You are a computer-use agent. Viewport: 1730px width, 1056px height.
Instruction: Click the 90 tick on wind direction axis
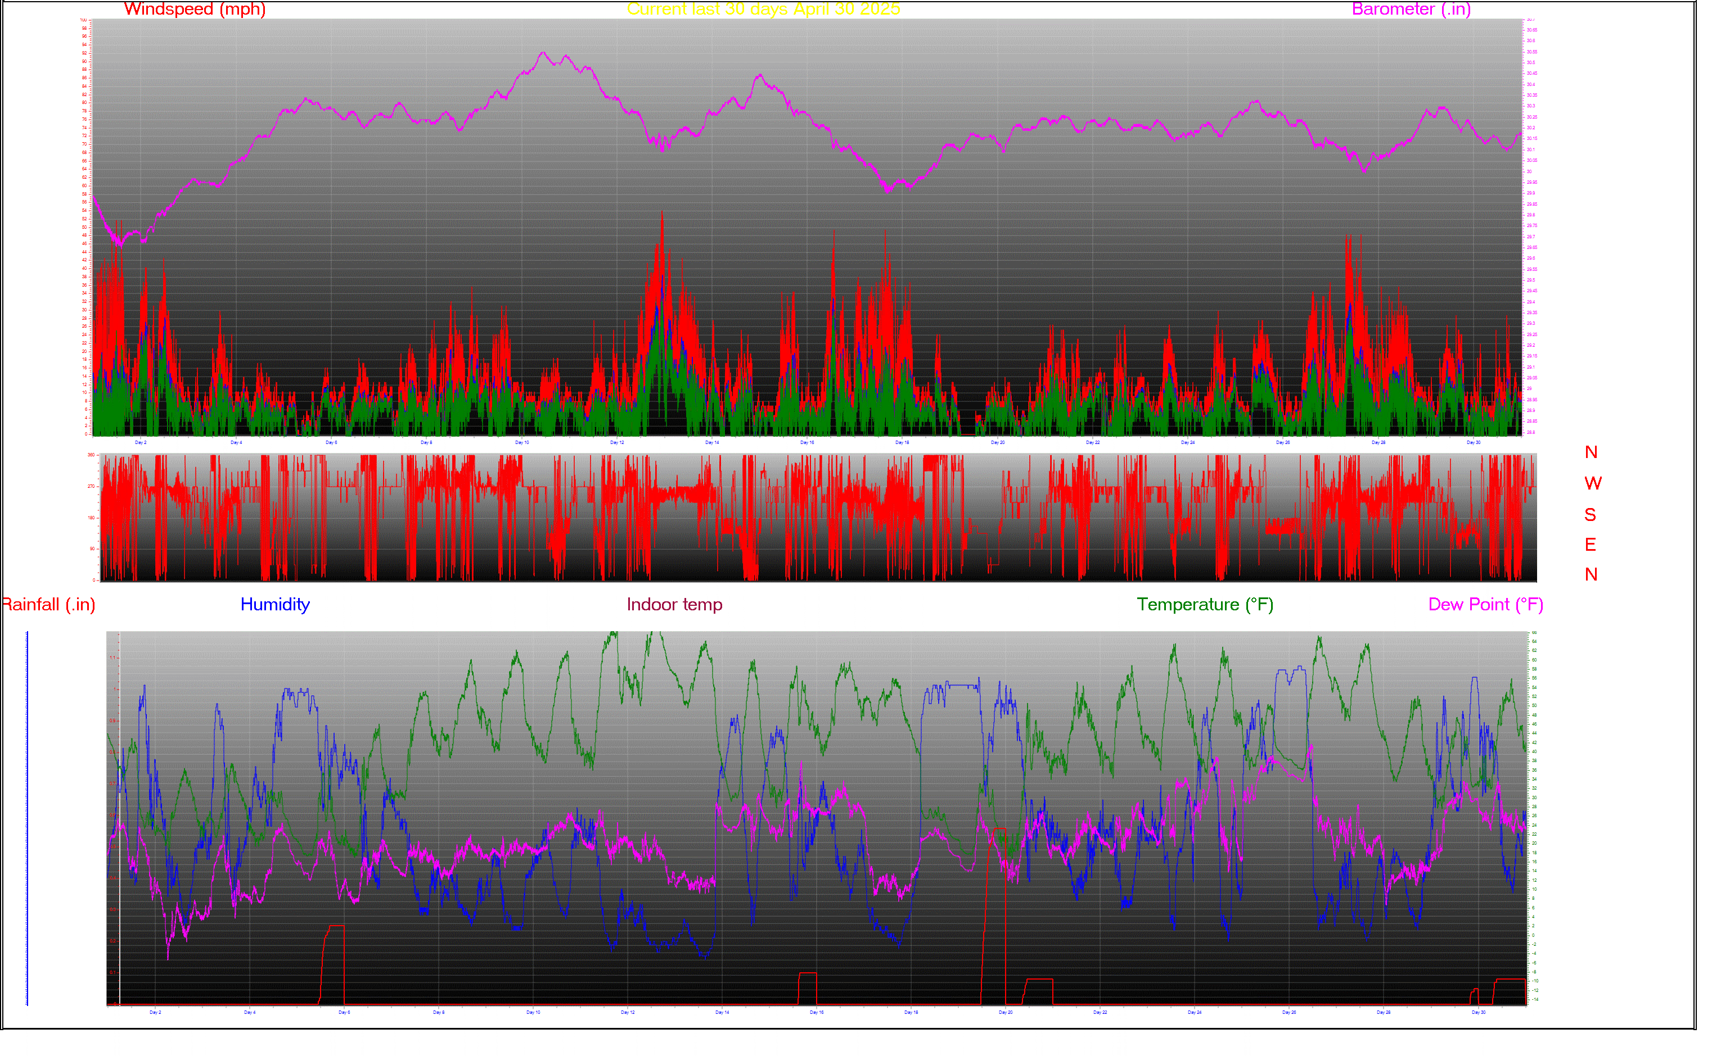[x=93, y=549]
